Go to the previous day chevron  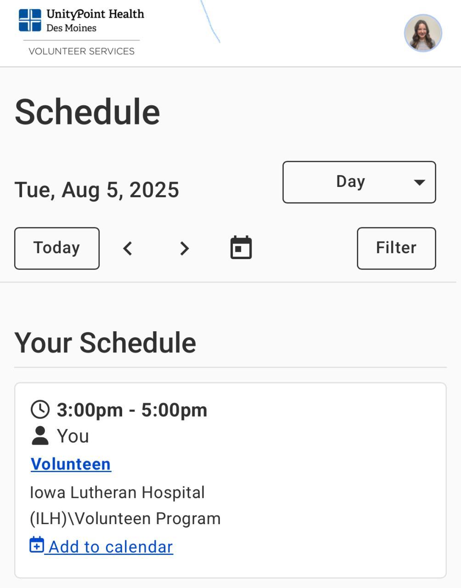pyautogui.click(x=128, y=249)
